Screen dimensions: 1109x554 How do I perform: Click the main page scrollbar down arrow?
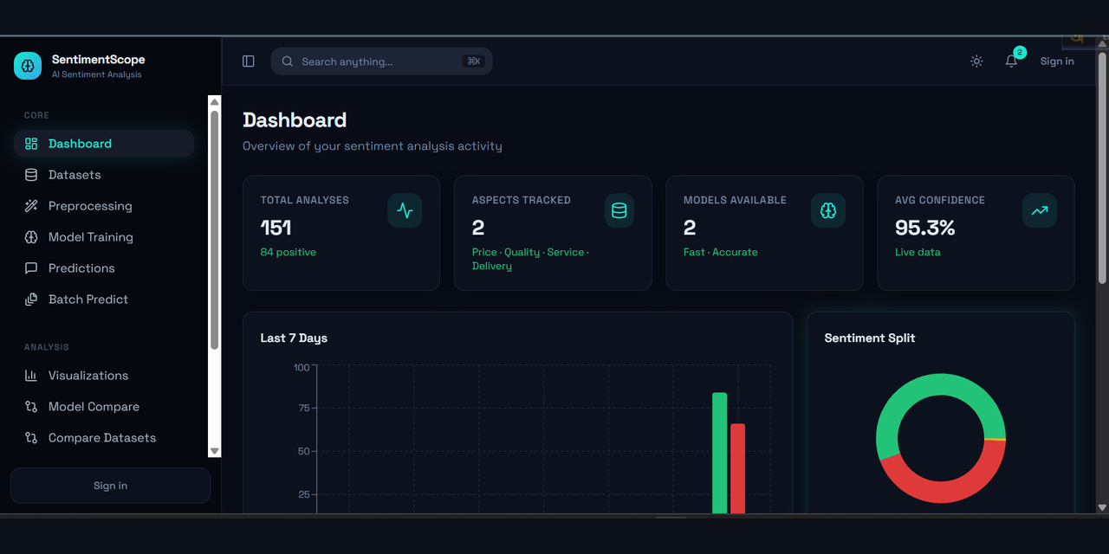coord(1102,507)
